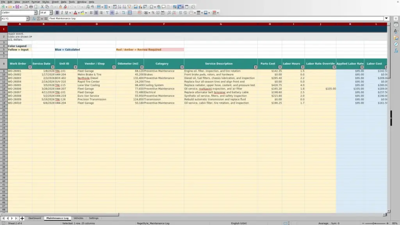This screenshot has width=400, height=225.
Task: Open the font name dropdown
Action: pos(36,13)
